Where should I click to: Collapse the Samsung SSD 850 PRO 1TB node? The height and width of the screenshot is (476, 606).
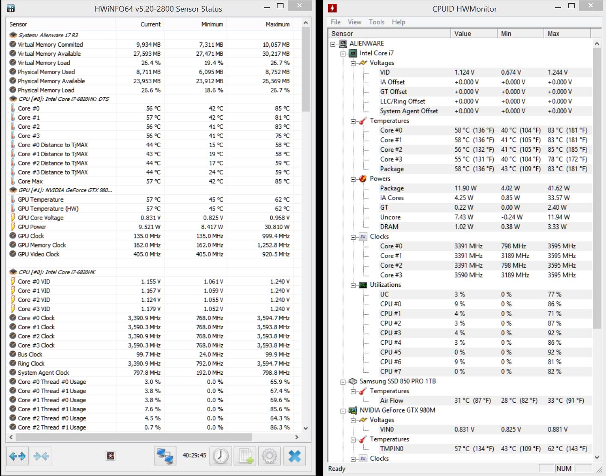pyautogui.click(x=343, y=382)
